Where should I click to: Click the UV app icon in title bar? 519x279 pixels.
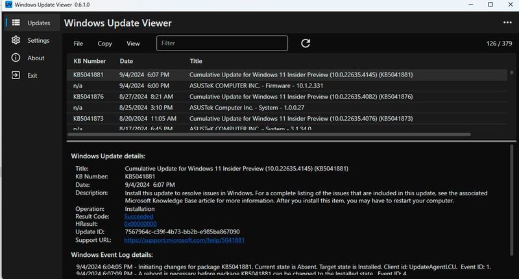point(8,5)
